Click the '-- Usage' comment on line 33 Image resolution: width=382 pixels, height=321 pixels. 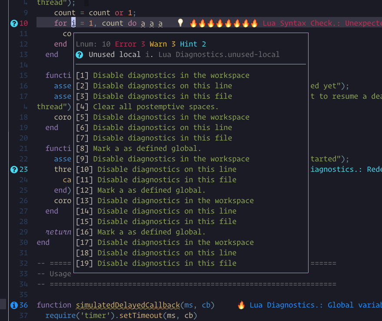click(x=54, y=274)
